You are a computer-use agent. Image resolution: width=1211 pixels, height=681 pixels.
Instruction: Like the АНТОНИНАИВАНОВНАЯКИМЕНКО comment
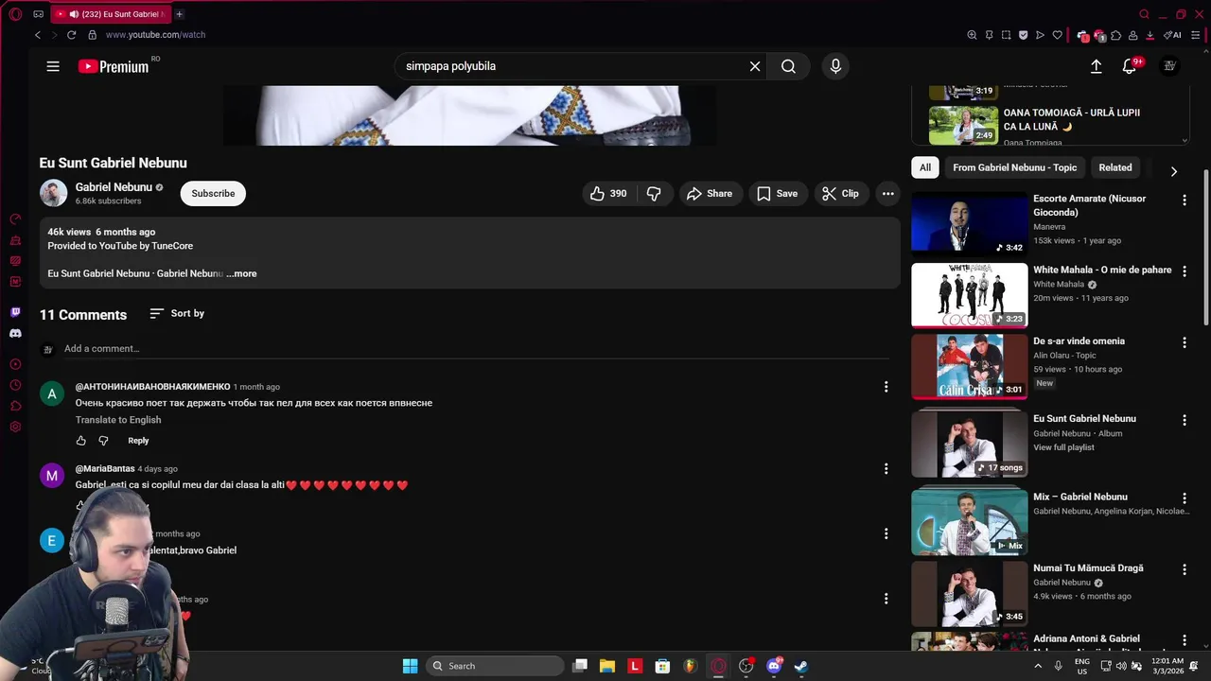(81, 441)
